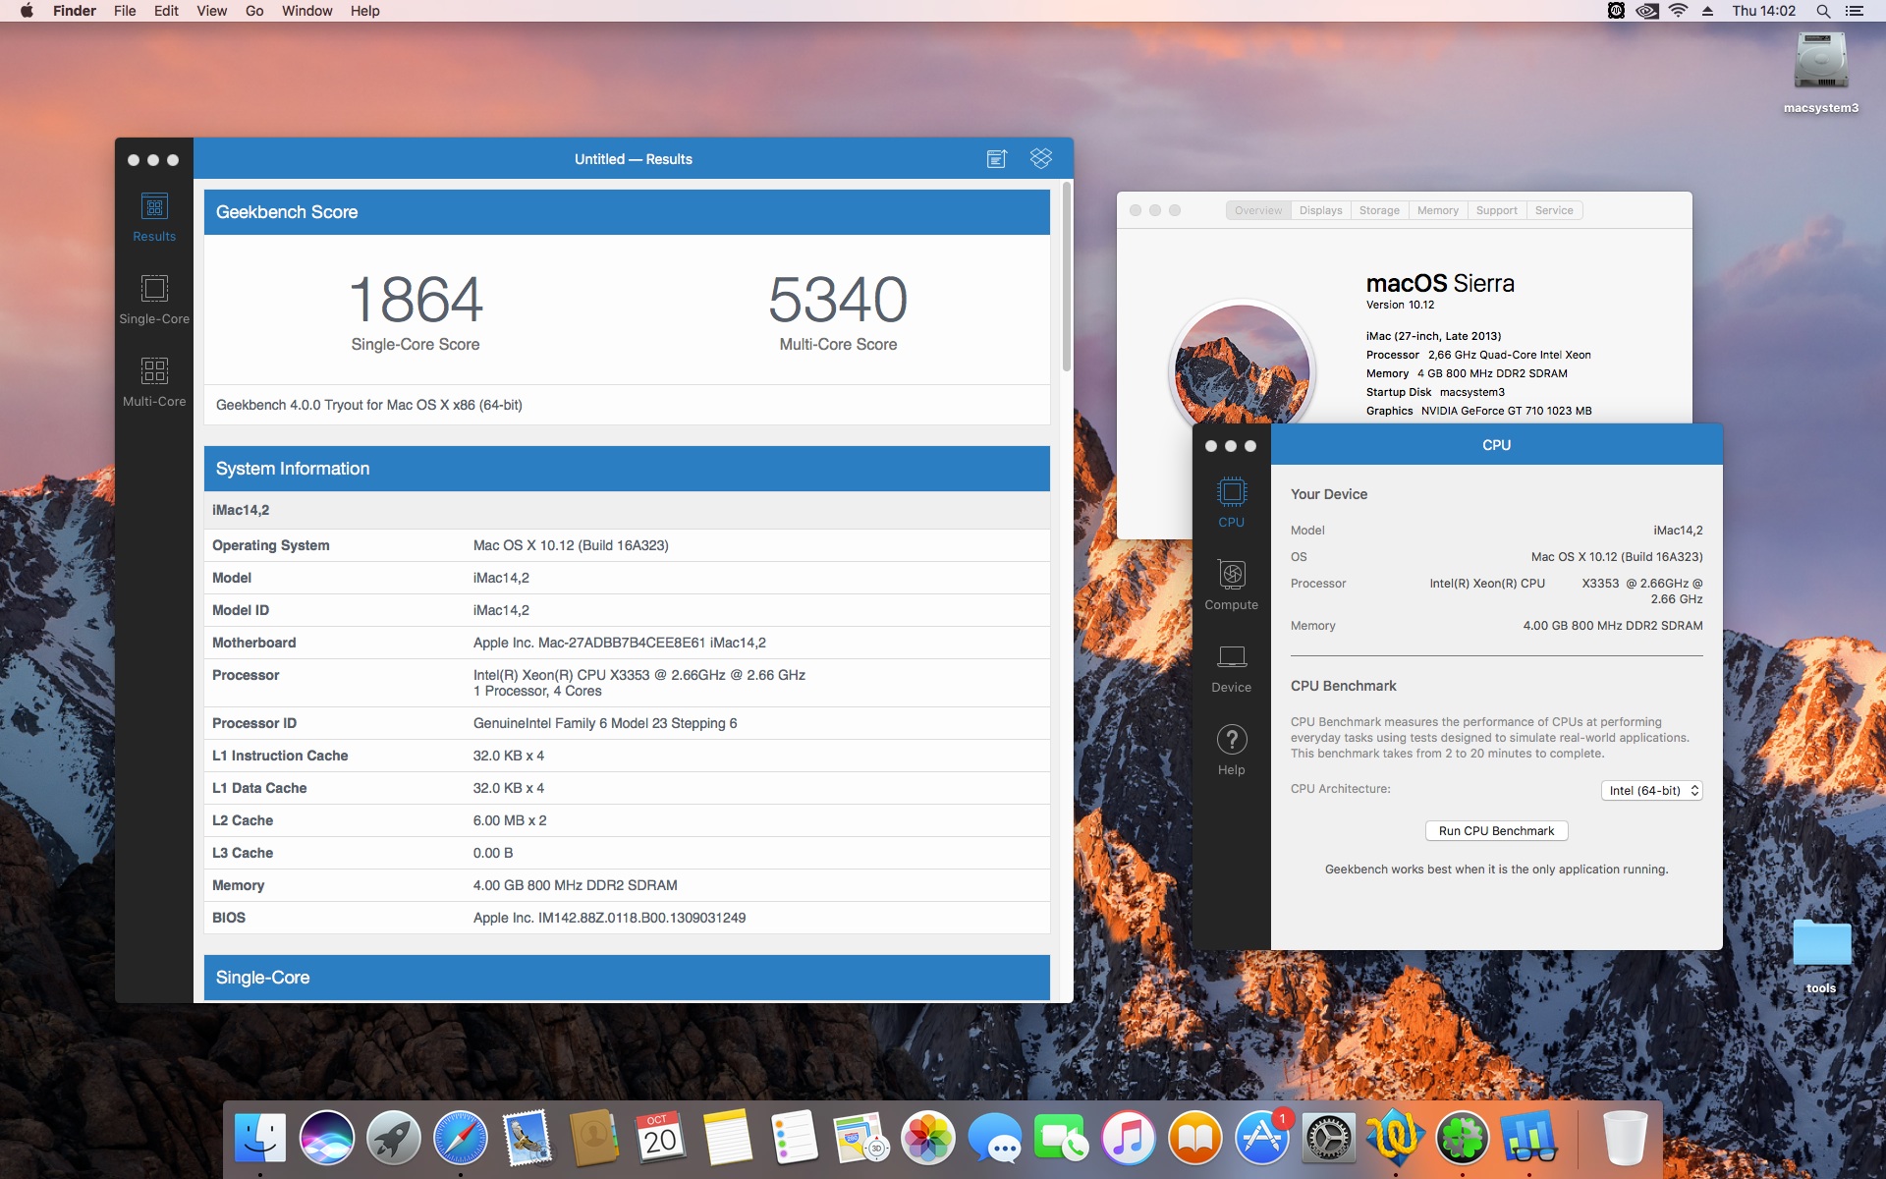
Task: Open the Spotlight search icon in menu bar
Action: pos(1822,11)
